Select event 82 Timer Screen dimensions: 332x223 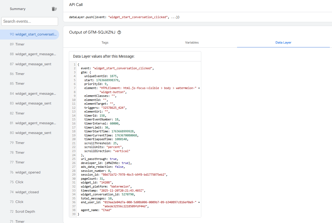[30, 113]
